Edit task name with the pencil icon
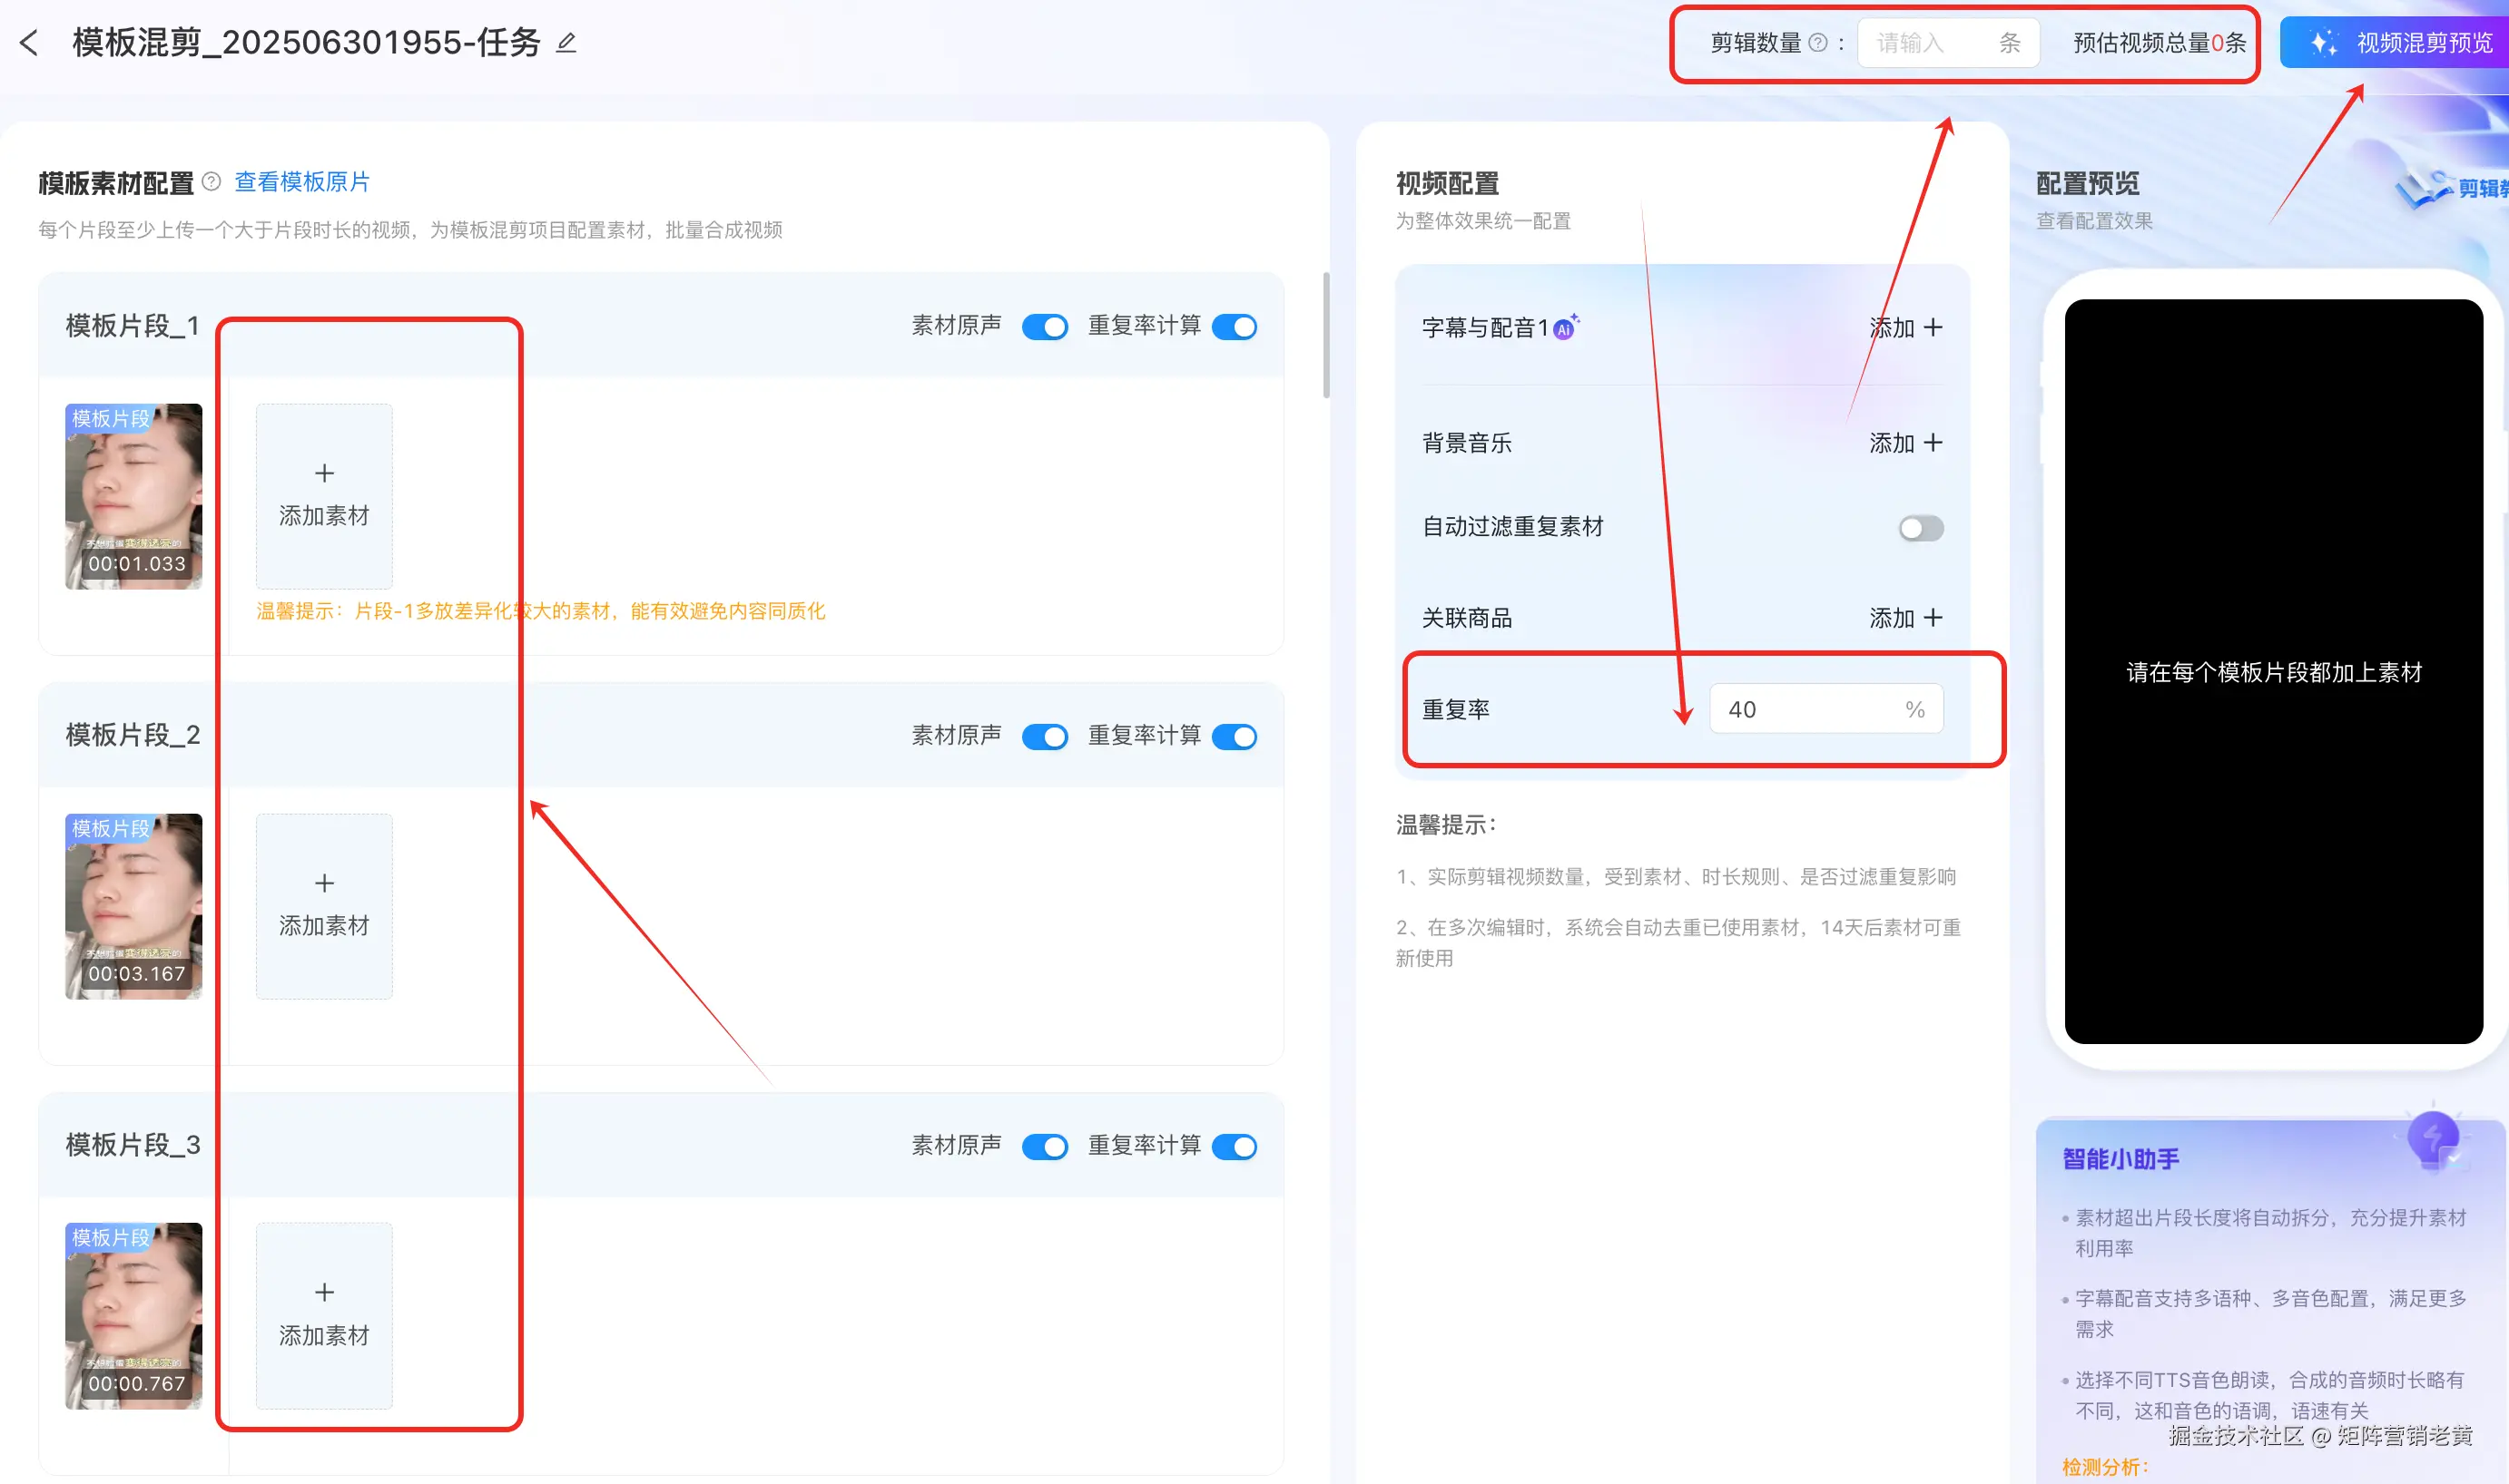This screenshot has height=1484, width=2509. [x=566, y=43]
